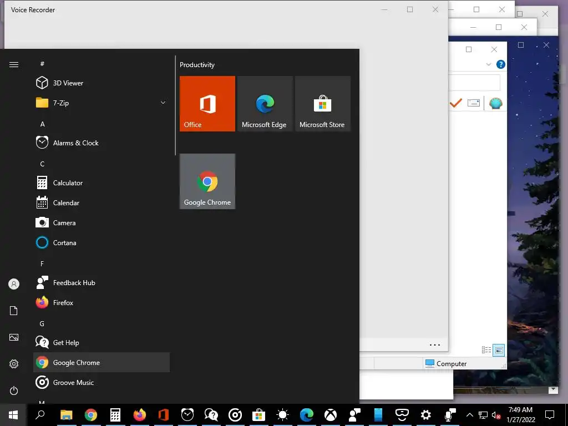Open Settings gear in the Start menu rail
This screenshot has width=568, height=426.
click(x=14, y=364)
